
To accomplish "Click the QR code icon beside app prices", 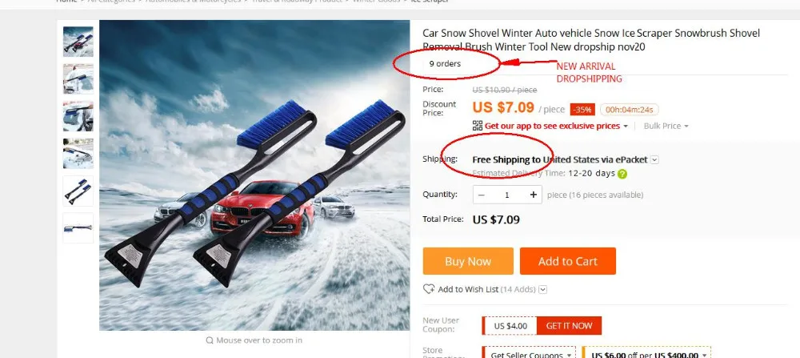I will (x=478, y=126).
